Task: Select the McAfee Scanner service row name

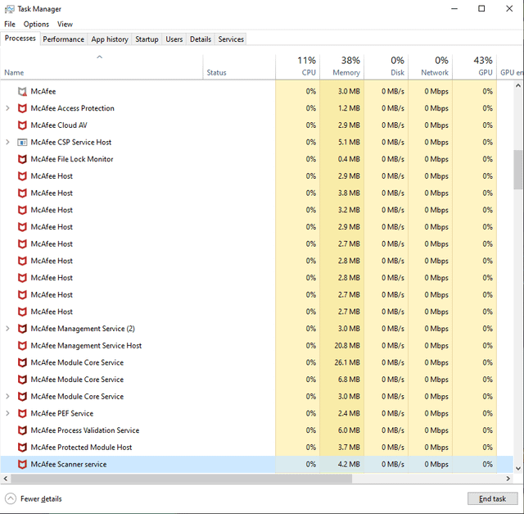Action: (x=69, y=464)
